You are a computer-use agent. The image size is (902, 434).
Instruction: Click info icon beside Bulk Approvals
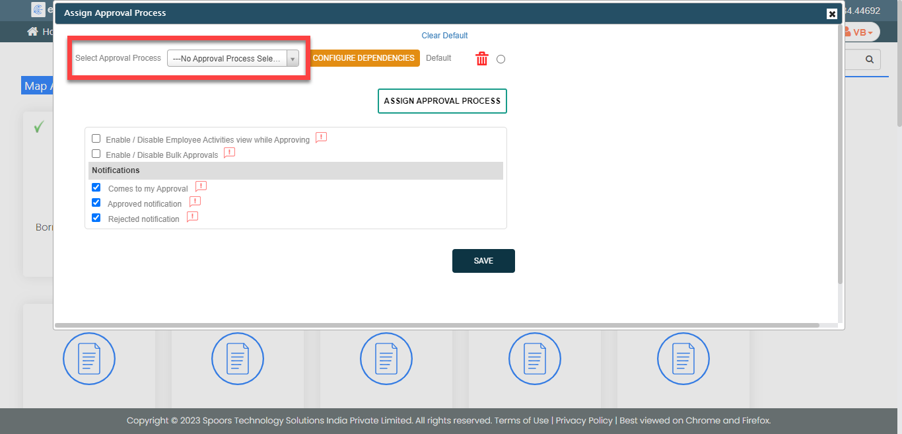(x=229, y=153)
